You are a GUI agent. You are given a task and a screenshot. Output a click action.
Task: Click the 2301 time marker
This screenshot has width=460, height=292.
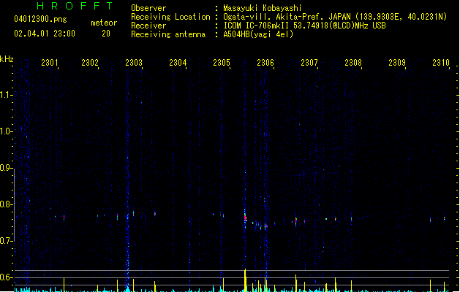click(50, 62)
